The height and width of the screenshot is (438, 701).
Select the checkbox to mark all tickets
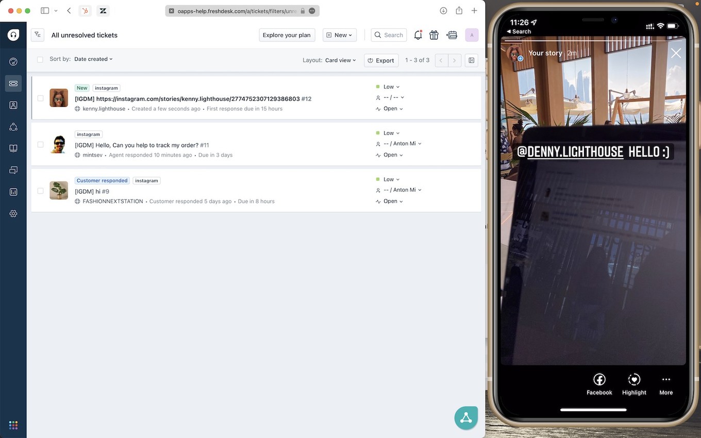[x=40, y=59]
